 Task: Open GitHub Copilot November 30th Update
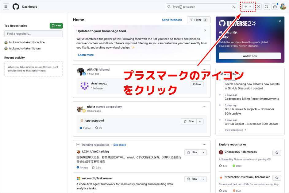click(251, 124)
